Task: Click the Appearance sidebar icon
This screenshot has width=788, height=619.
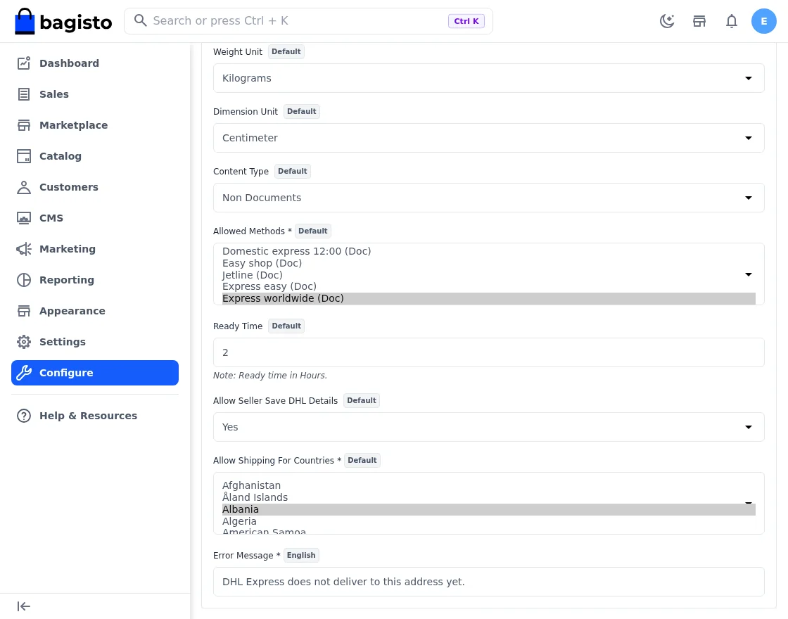Action: [24, 311]
